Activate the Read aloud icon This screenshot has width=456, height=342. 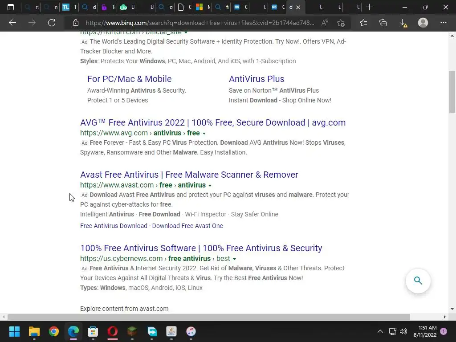pos(325,23)
